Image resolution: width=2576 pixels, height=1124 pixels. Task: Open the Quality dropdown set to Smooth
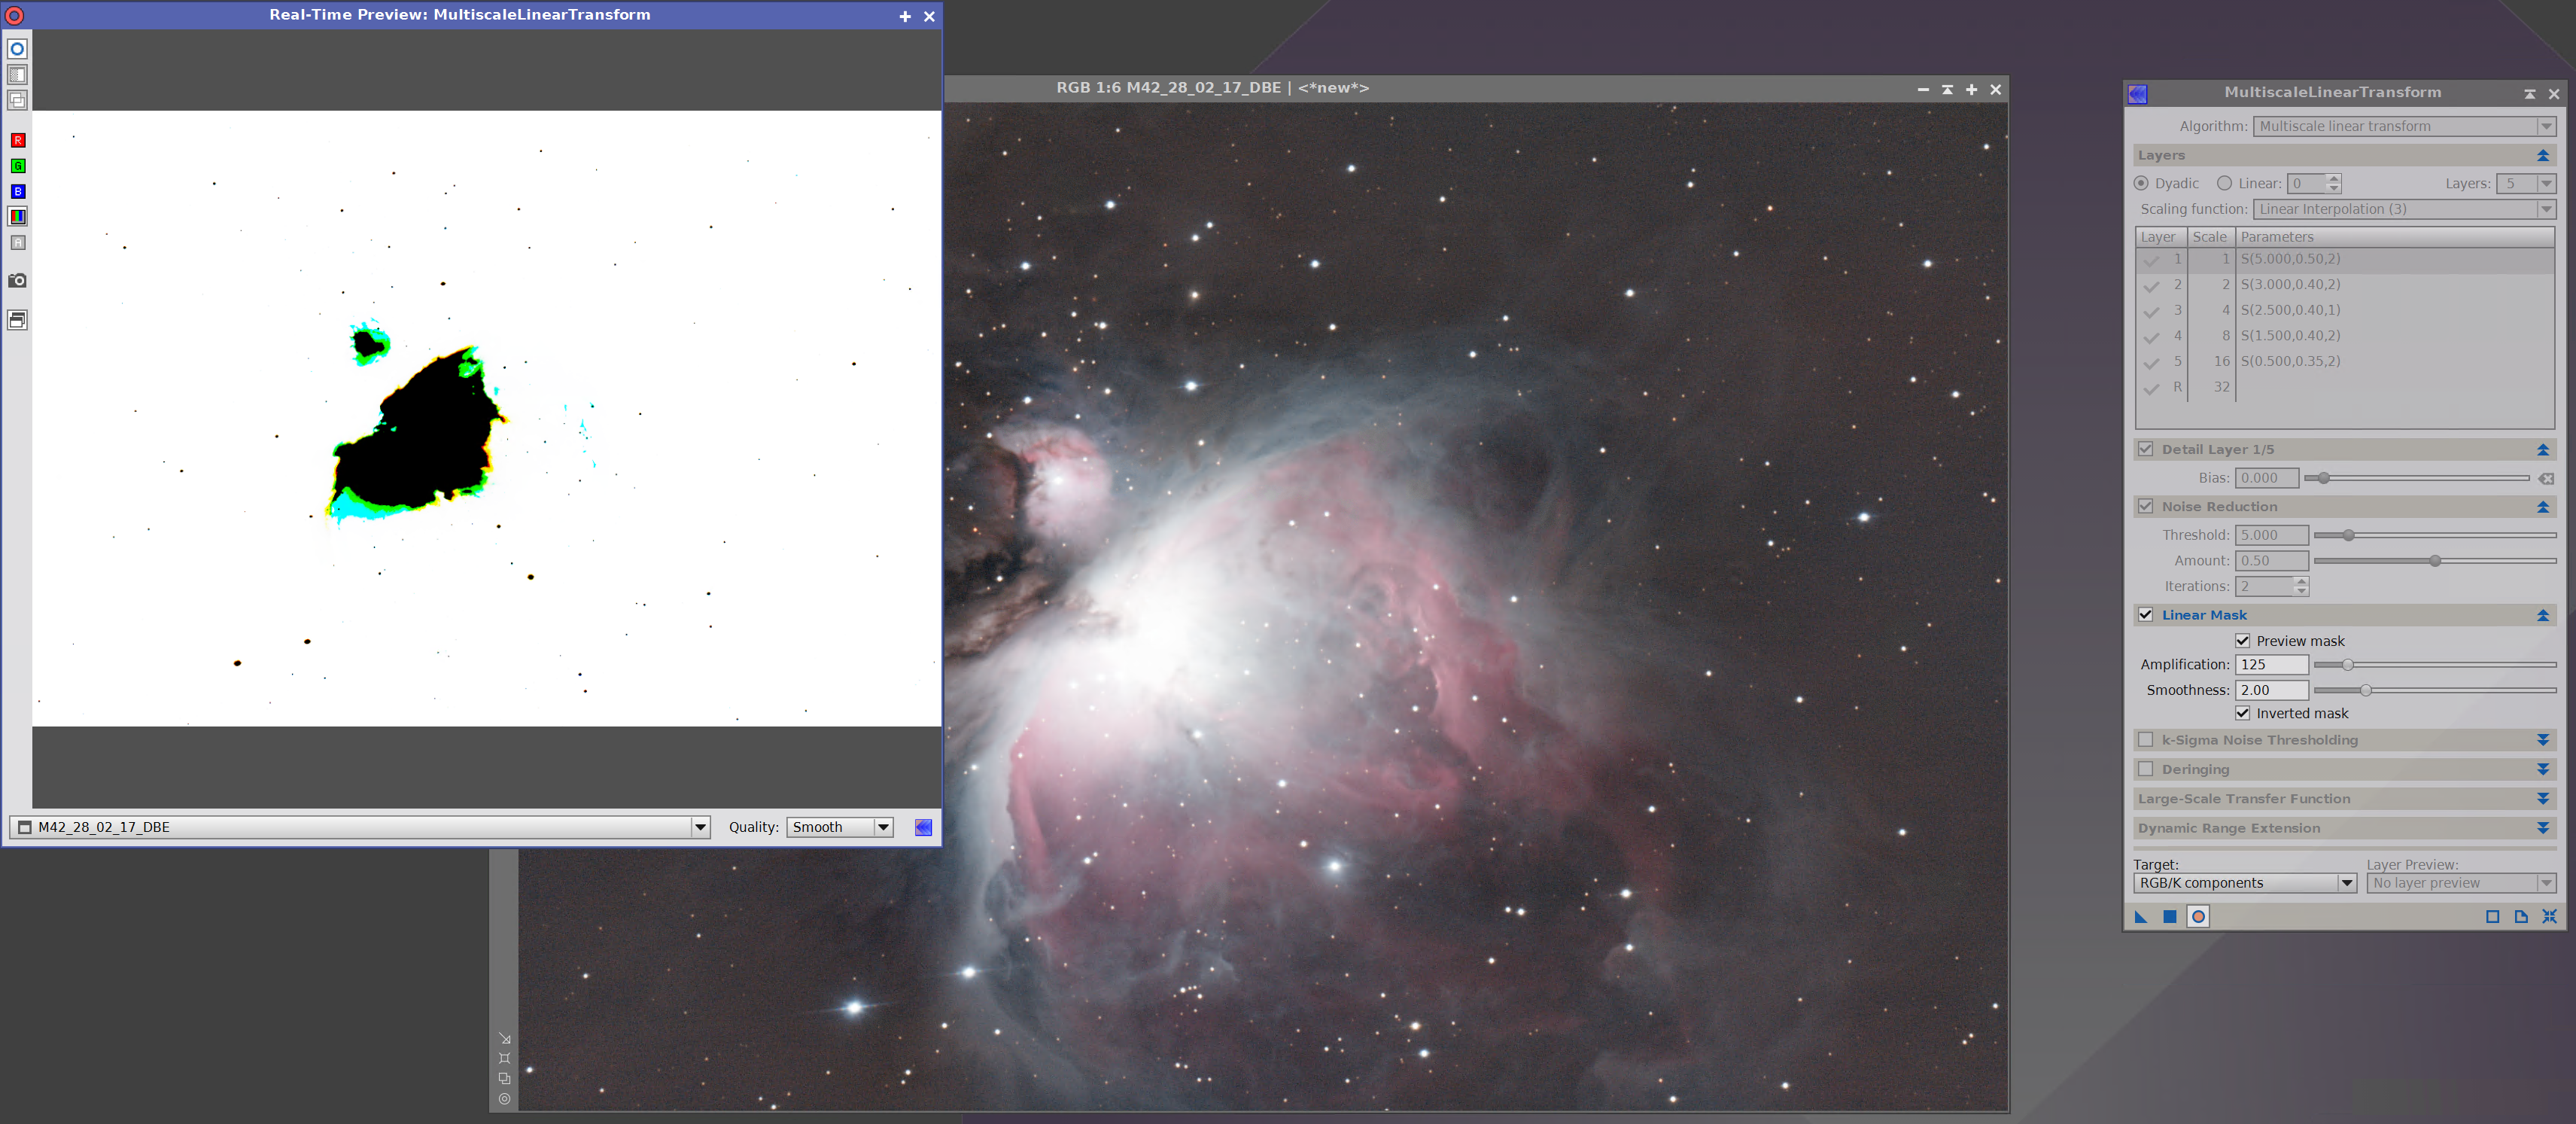click(839, 827)
